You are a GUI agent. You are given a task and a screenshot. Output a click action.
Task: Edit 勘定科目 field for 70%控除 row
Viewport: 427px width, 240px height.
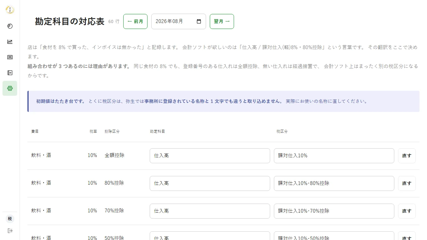[x=210, y=211]
